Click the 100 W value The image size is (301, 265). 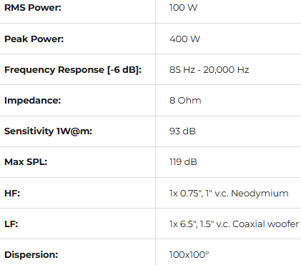pyautogui.click(x=183, y=8)
